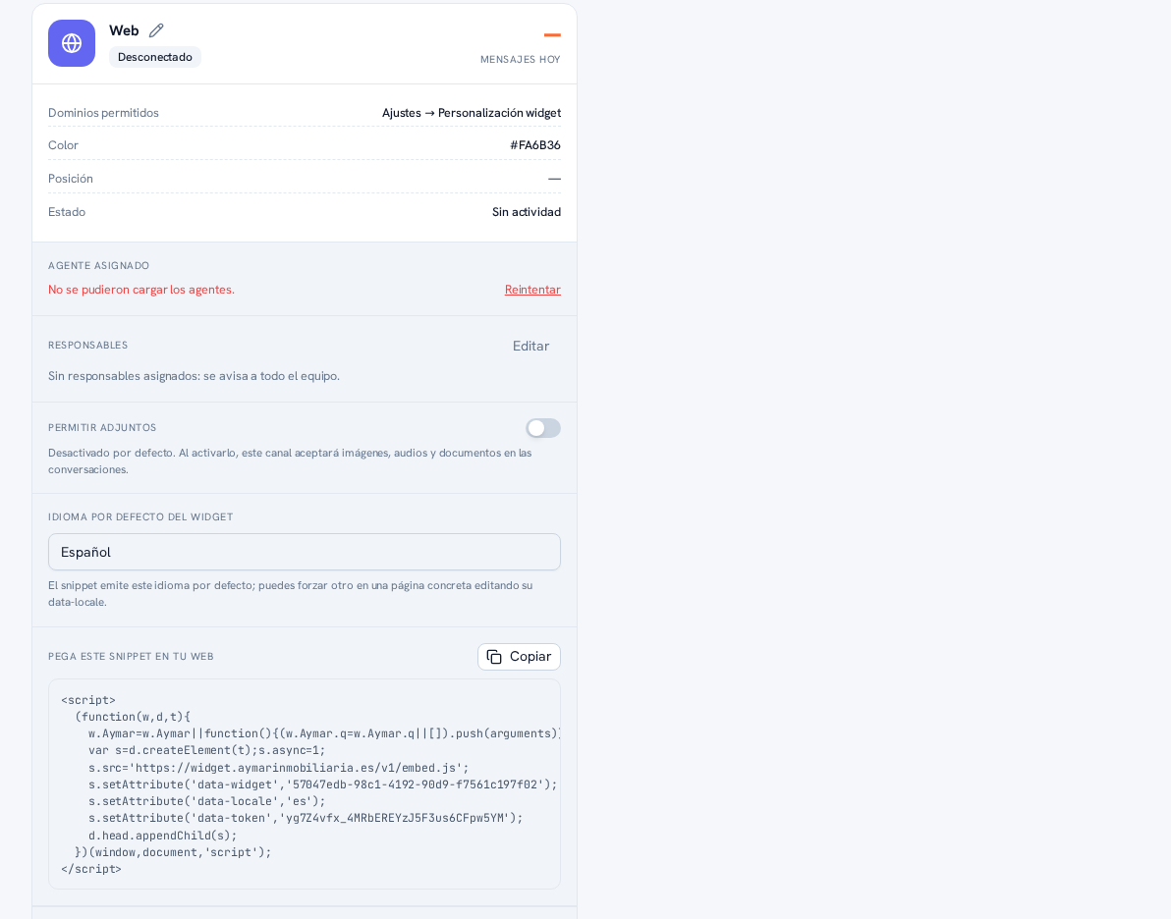
Task: Click the IDIOMA POR DEFECTO DEL WIDGET heading
Action: point(141,517)
